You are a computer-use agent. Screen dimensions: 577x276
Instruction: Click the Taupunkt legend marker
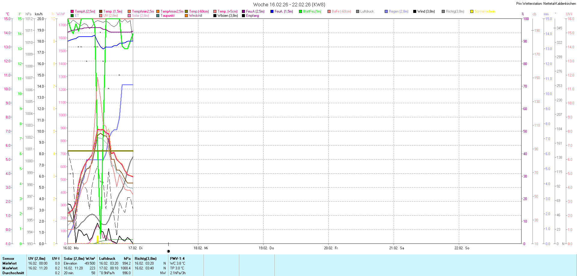coord(158,16)
